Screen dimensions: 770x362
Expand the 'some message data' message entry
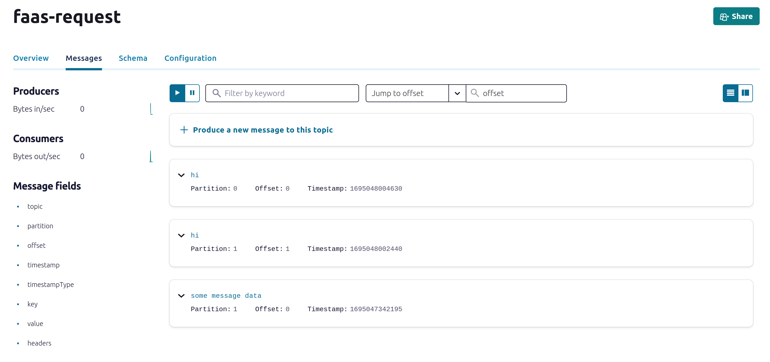[182, 295]
